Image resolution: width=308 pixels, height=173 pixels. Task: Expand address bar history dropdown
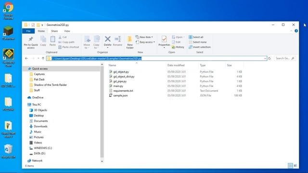coord(265,58)
